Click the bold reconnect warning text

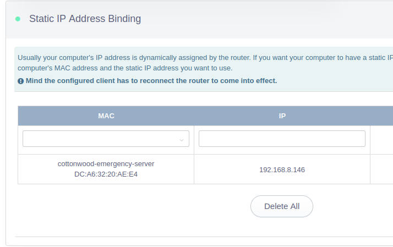(x=151, y=81)
